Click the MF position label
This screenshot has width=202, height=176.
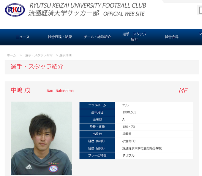183,91
